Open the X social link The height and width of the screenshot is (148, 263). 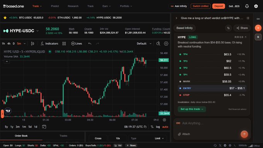click(x=220, y=145)
